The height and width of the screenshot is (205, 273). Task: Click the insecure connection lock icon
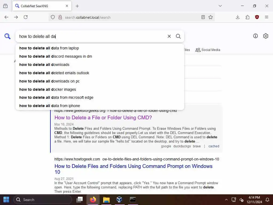[x=60, y=17]
